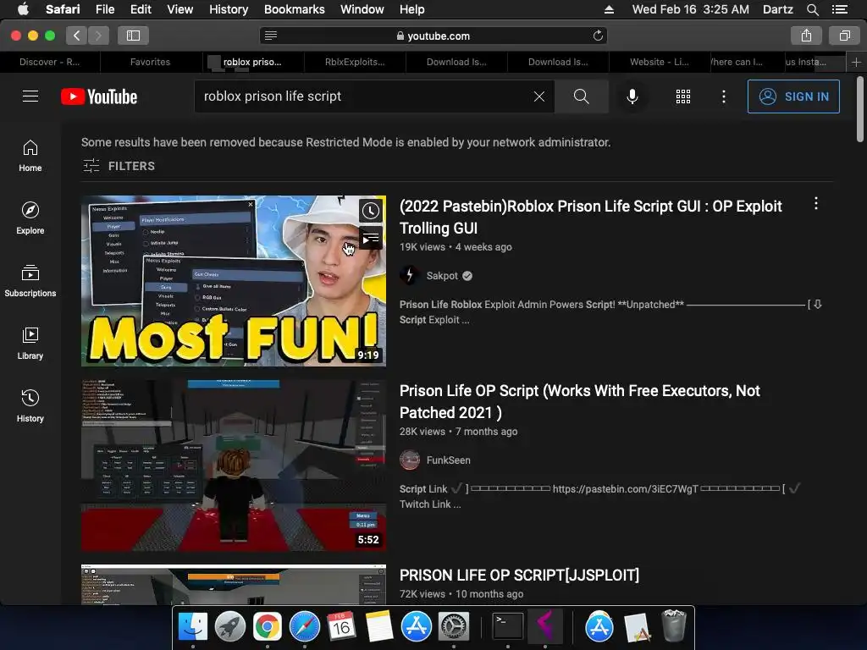Click the search magnifier button
This screenshot has height=650, width=867.
click(x=581, y=96)
